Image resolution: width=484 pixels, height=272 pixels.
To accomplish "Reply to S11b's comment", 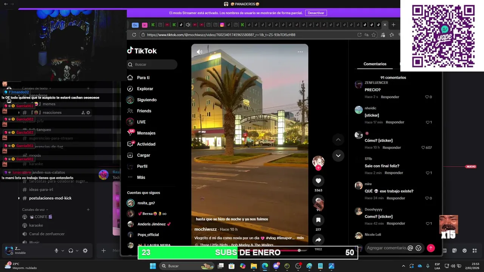I will click(x=394, y=173).
